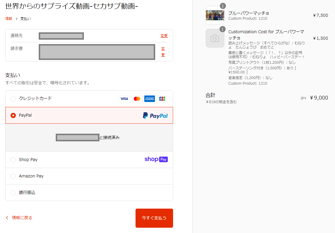
Task: Click the Mastercard logo icon
Action: 137,99
